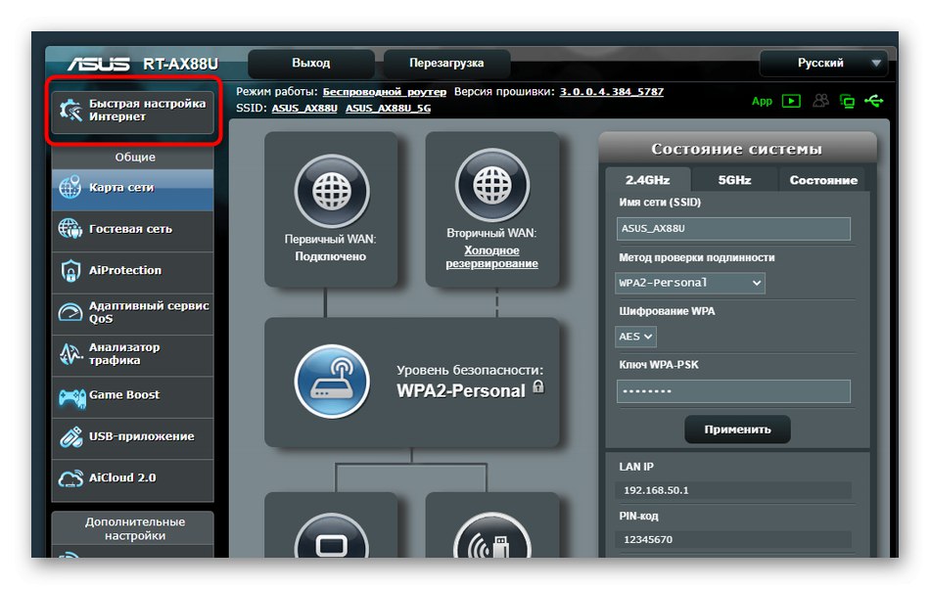The width and height of the screenshot is (930, 589).
Task: Open the Холодное резервирование link
Action: coord(491,257)
